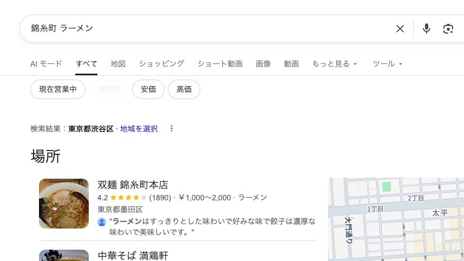The image size is (464, 261).
Task: Toggle the 高価 price filter chip
Action: 184,89
